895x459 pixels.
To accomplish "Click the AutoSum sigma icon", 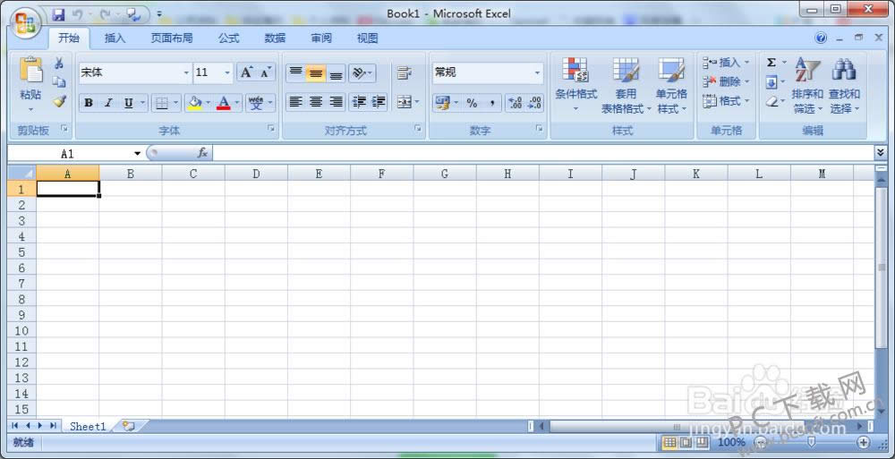I will pos(771,63).
